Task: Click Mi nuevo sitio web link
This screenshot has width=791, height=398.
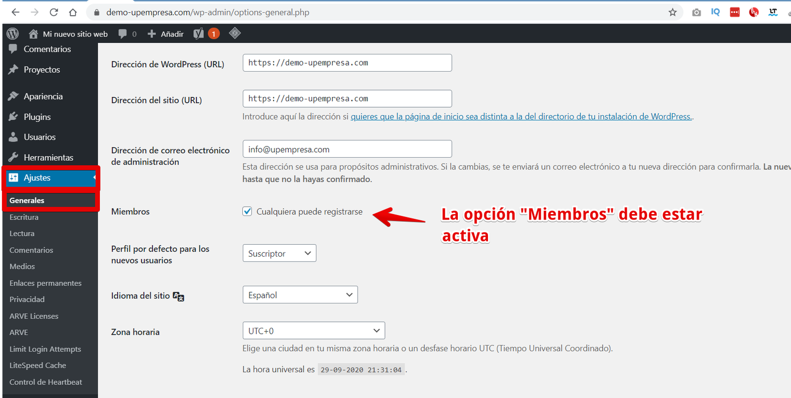Action: pos(75,34)
